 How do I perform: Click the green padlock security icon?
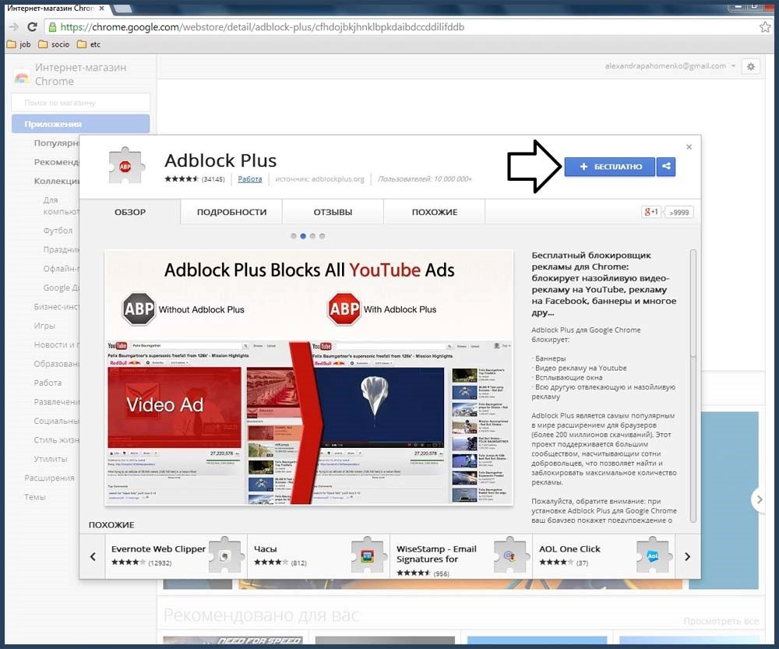(52, 26)
